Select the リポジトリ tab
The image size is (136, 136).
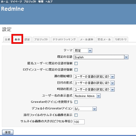click(x=121, y=39)
